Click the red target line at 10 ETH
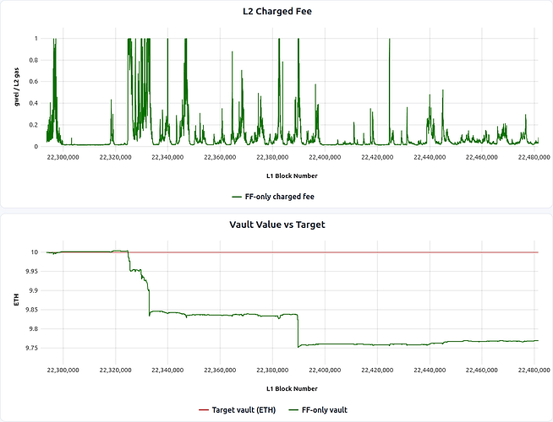Image resolution: width=553 pixels, height=422 pixels. (381, 252)
